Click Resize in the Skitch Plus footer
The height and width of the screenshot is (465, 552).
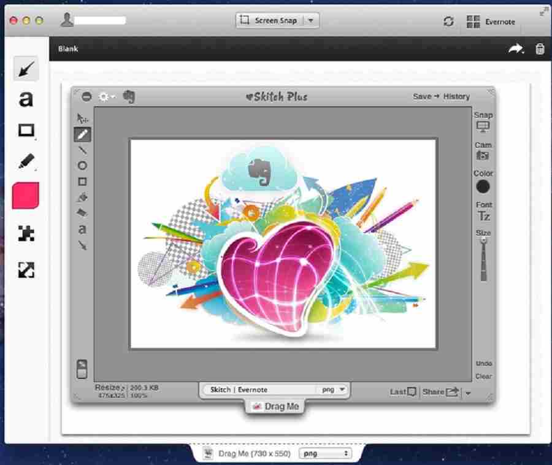[110, 388]
